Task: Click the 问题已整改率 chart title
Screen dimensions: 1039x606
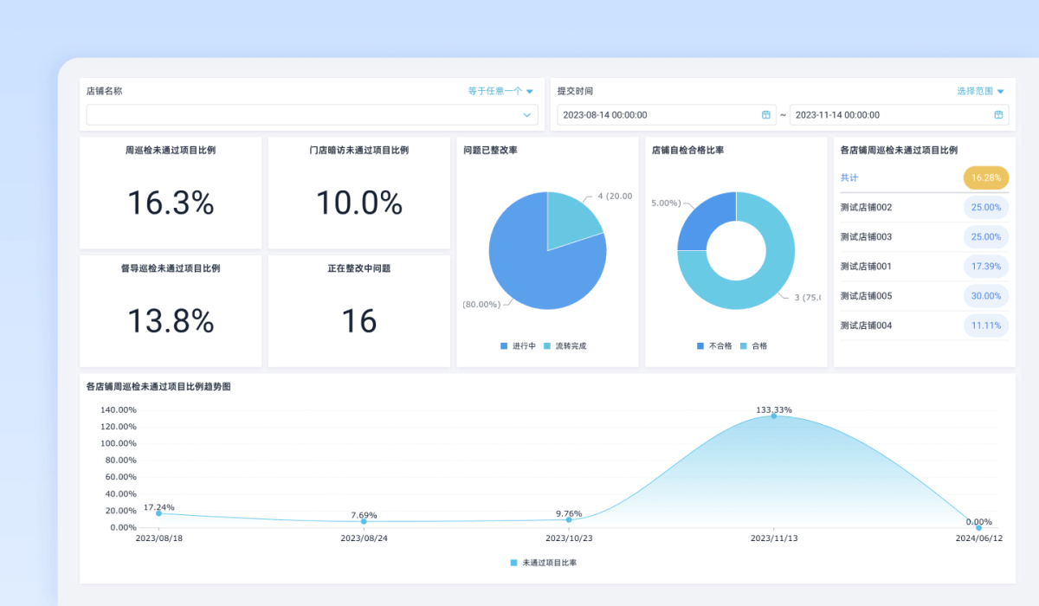Action: [x=491, y=150]
